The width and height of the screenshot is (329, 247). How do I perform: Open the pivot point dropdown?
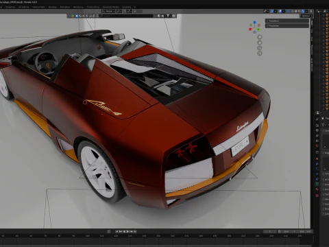(119, 11)
